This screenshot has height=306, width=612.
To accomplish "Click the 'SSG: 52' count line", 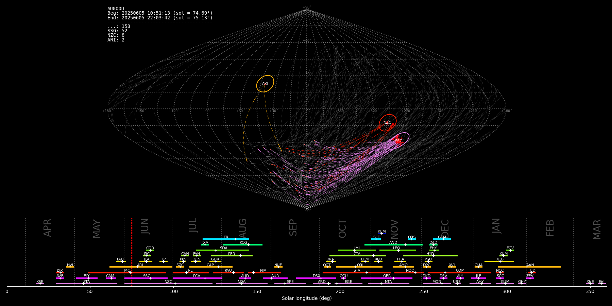I will coord(117,31).
